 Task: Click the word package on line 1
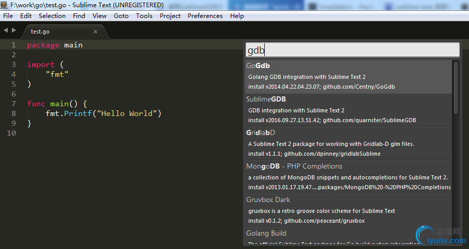[x=43, y=45]
